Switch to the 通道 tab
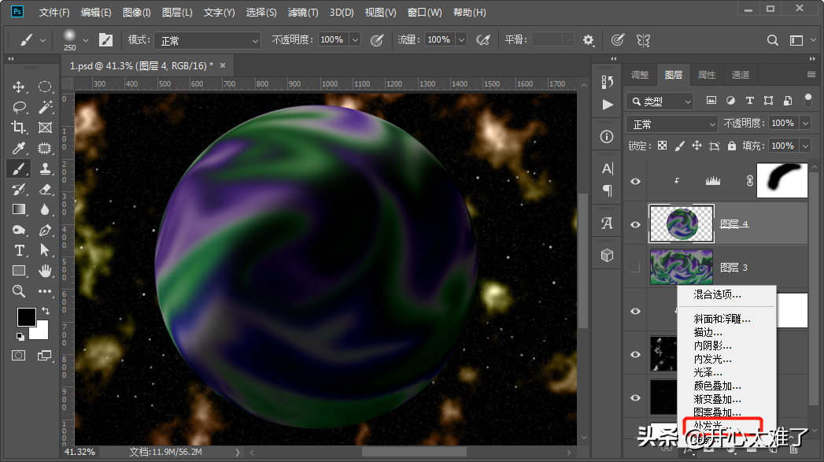Screen dimensions: 824x462 [x=740, y=75]
